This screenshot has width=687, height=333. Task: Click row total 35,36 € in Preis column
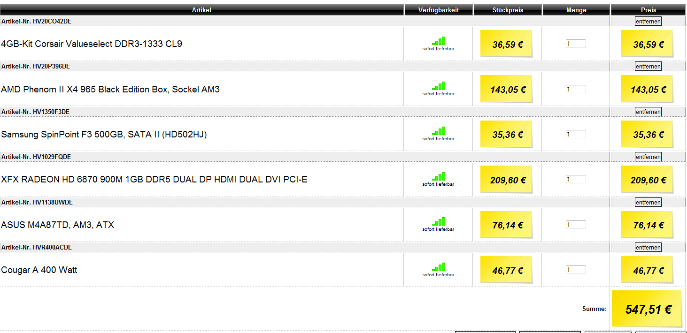pyautogui.click(x=647, y=134)
